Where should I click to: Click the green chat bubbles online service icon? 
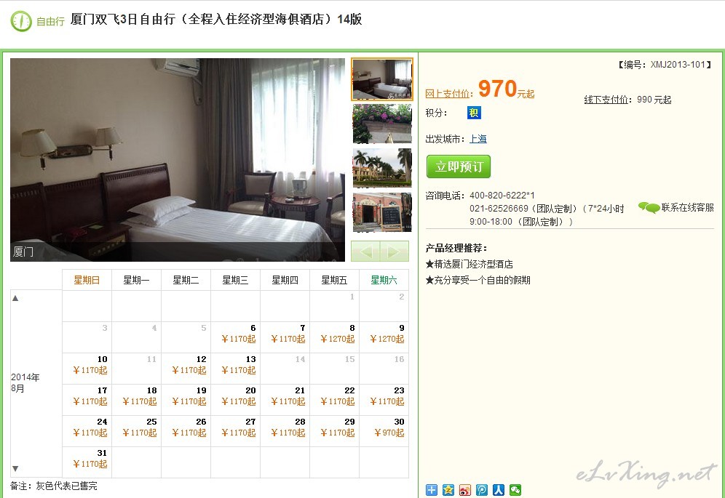tap(649, 208)
